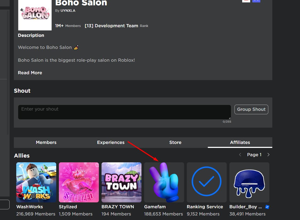
Task: Click the Ranking Service group name
Action: [x=205, y=207]
